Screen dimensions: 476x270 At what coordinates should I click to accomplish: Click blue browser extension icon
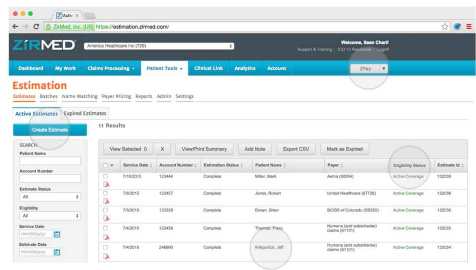pyautogui.click(x=457, y=27)
